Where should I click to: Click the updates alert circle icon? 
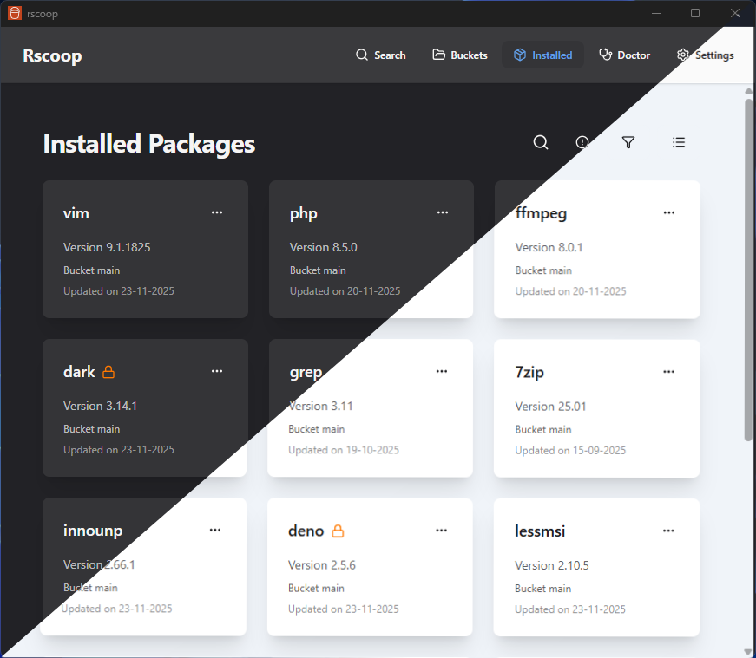point(582,142)
